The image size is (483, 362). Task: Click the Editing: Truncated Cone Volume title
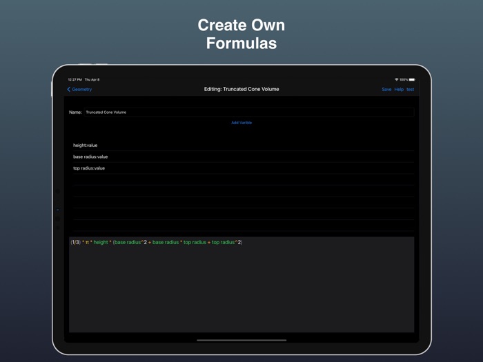[x=241, y=89]
